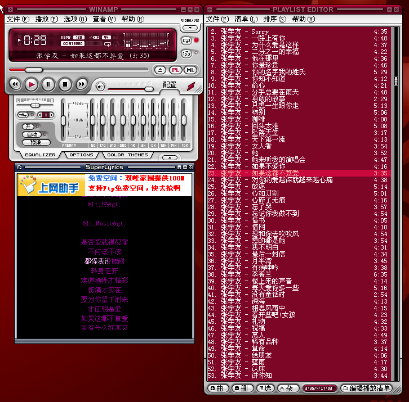The width and height of the screenshot is (409, 402).
Task: Decrease crossfade value with left arrow
Action: coord(40,115)
